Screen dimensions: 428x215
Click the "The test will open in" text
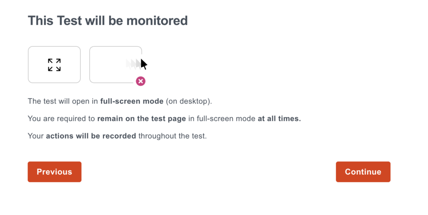click(63, 101)
